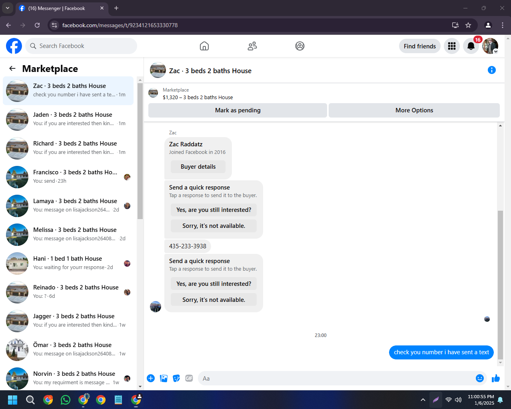Open a new browser tab
The width and height of the screenshot is (511, 409).
pos(116,8)
